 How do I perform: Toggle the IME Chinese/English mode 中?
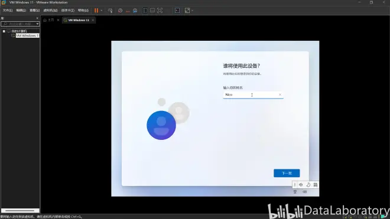point(301,185)
